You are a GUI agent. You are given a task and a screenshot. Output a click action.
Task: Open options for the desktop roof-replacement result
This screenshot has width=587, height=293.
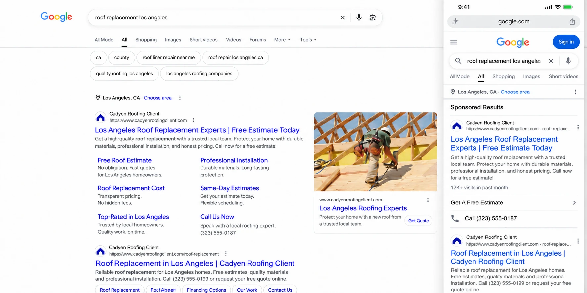226,254
